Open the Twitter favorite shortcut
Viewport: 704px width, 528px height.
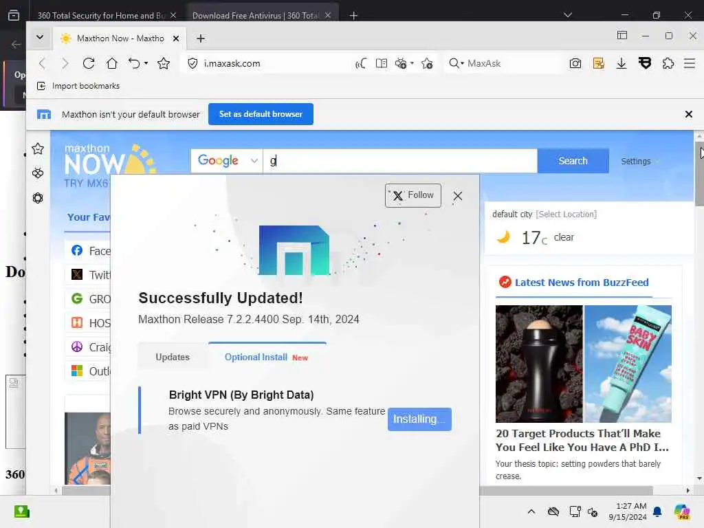(90, 275)
